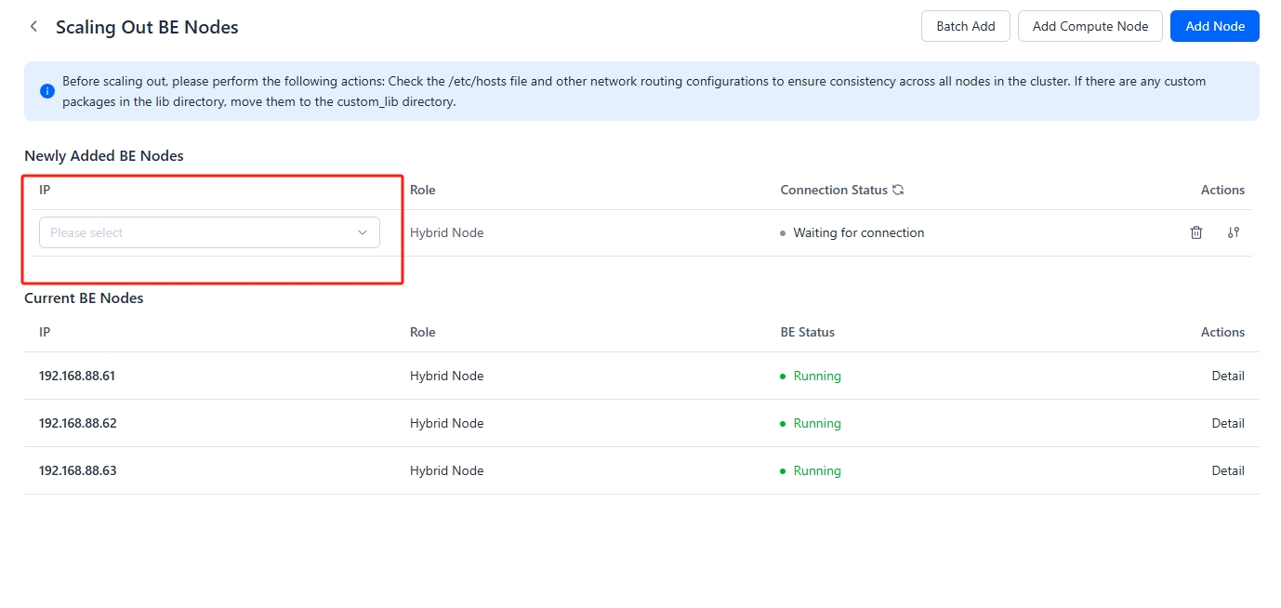Click the Add Compute Node button
Screen dimensions: 1281x608
(x=1090, y=26)
